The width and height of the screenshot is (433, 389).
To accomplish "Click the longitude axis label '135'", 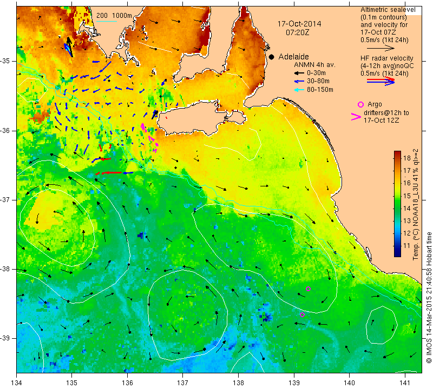I will (72, 383).
